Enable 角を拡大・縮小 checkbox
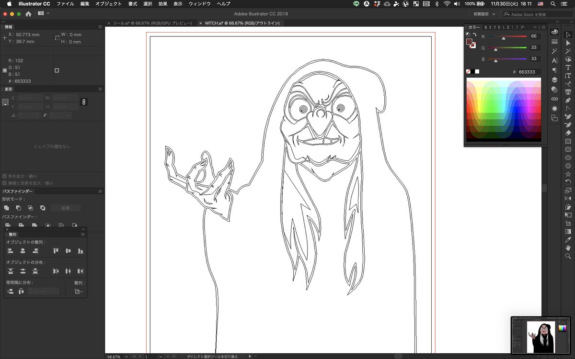Image resolution: width=575 pixels, height=359 pixels. [x=5, y=176]
